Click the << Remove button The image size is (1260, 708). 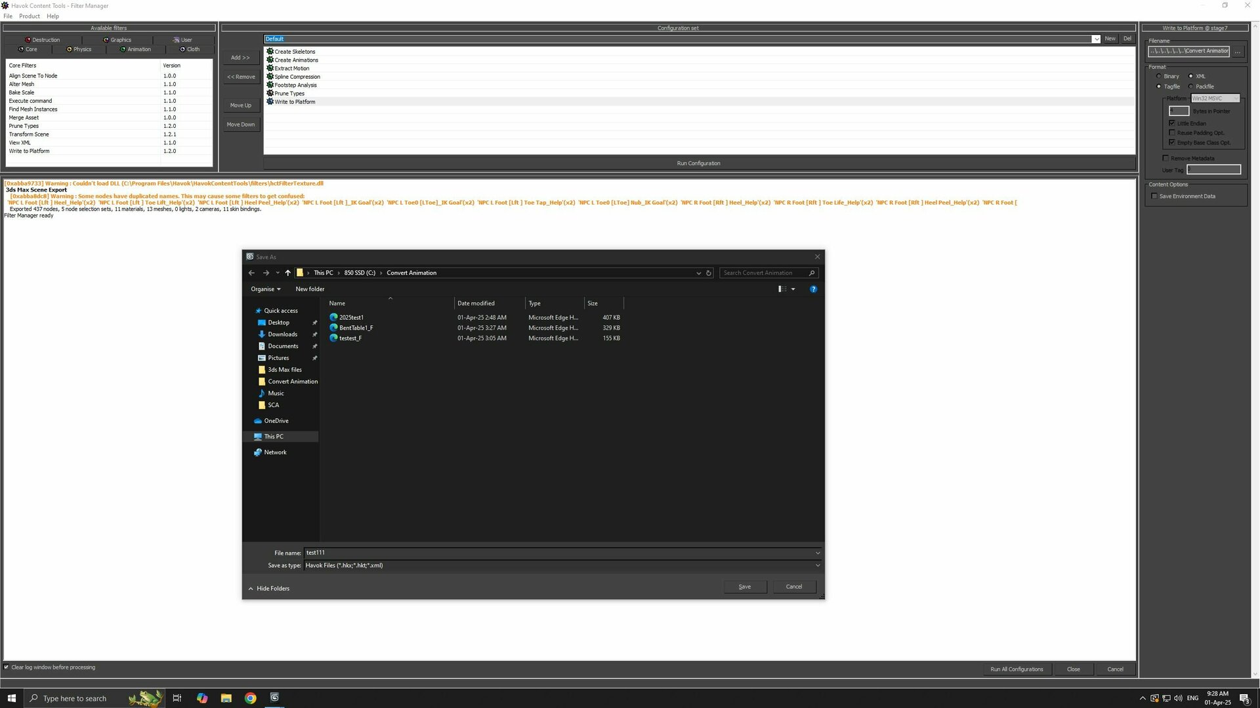pyautogui.click(x=241, y=77)
